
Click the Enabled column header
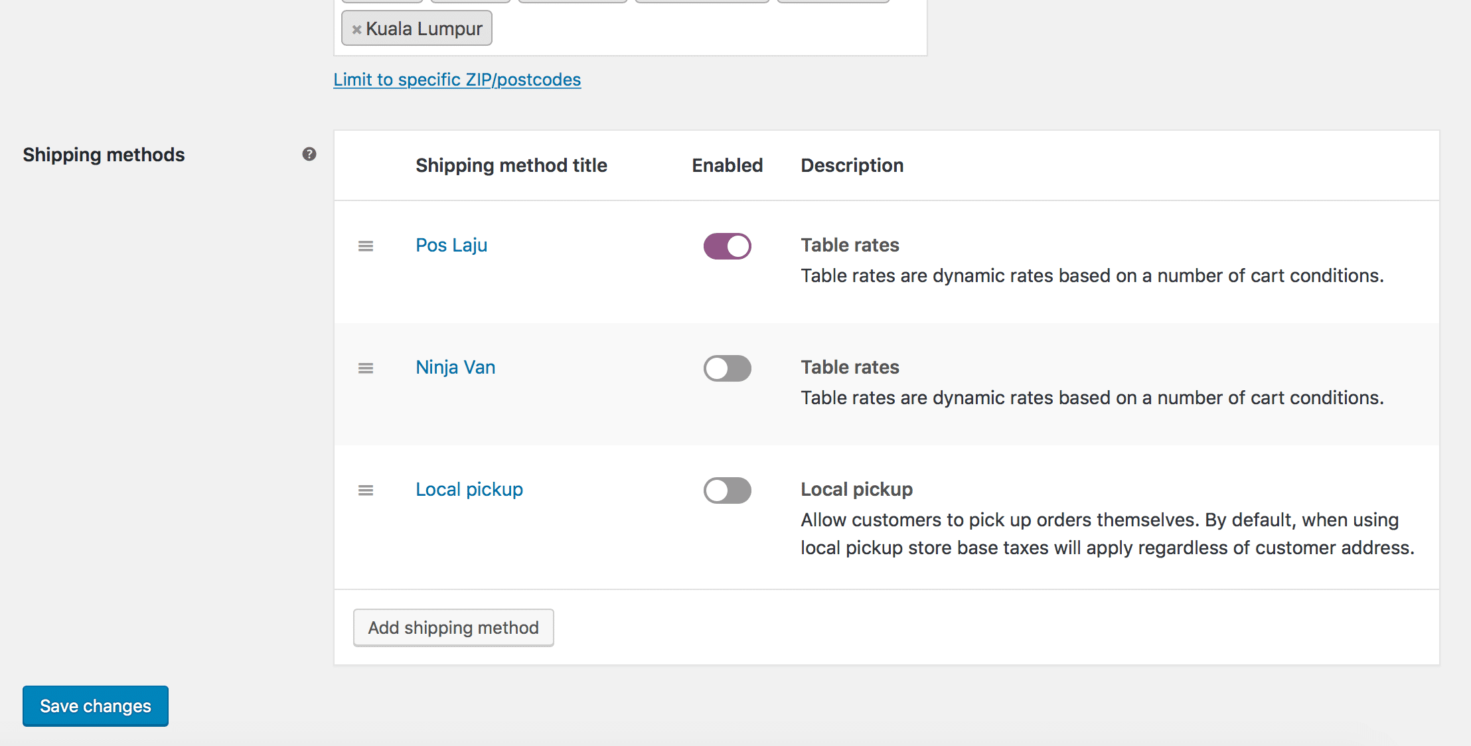click(728, 165)
